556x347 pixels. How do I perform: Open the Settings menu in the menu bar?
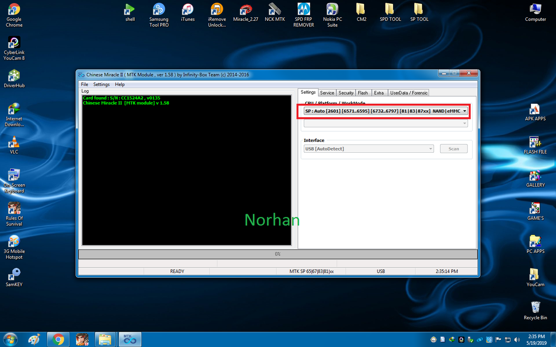[102, 84]
